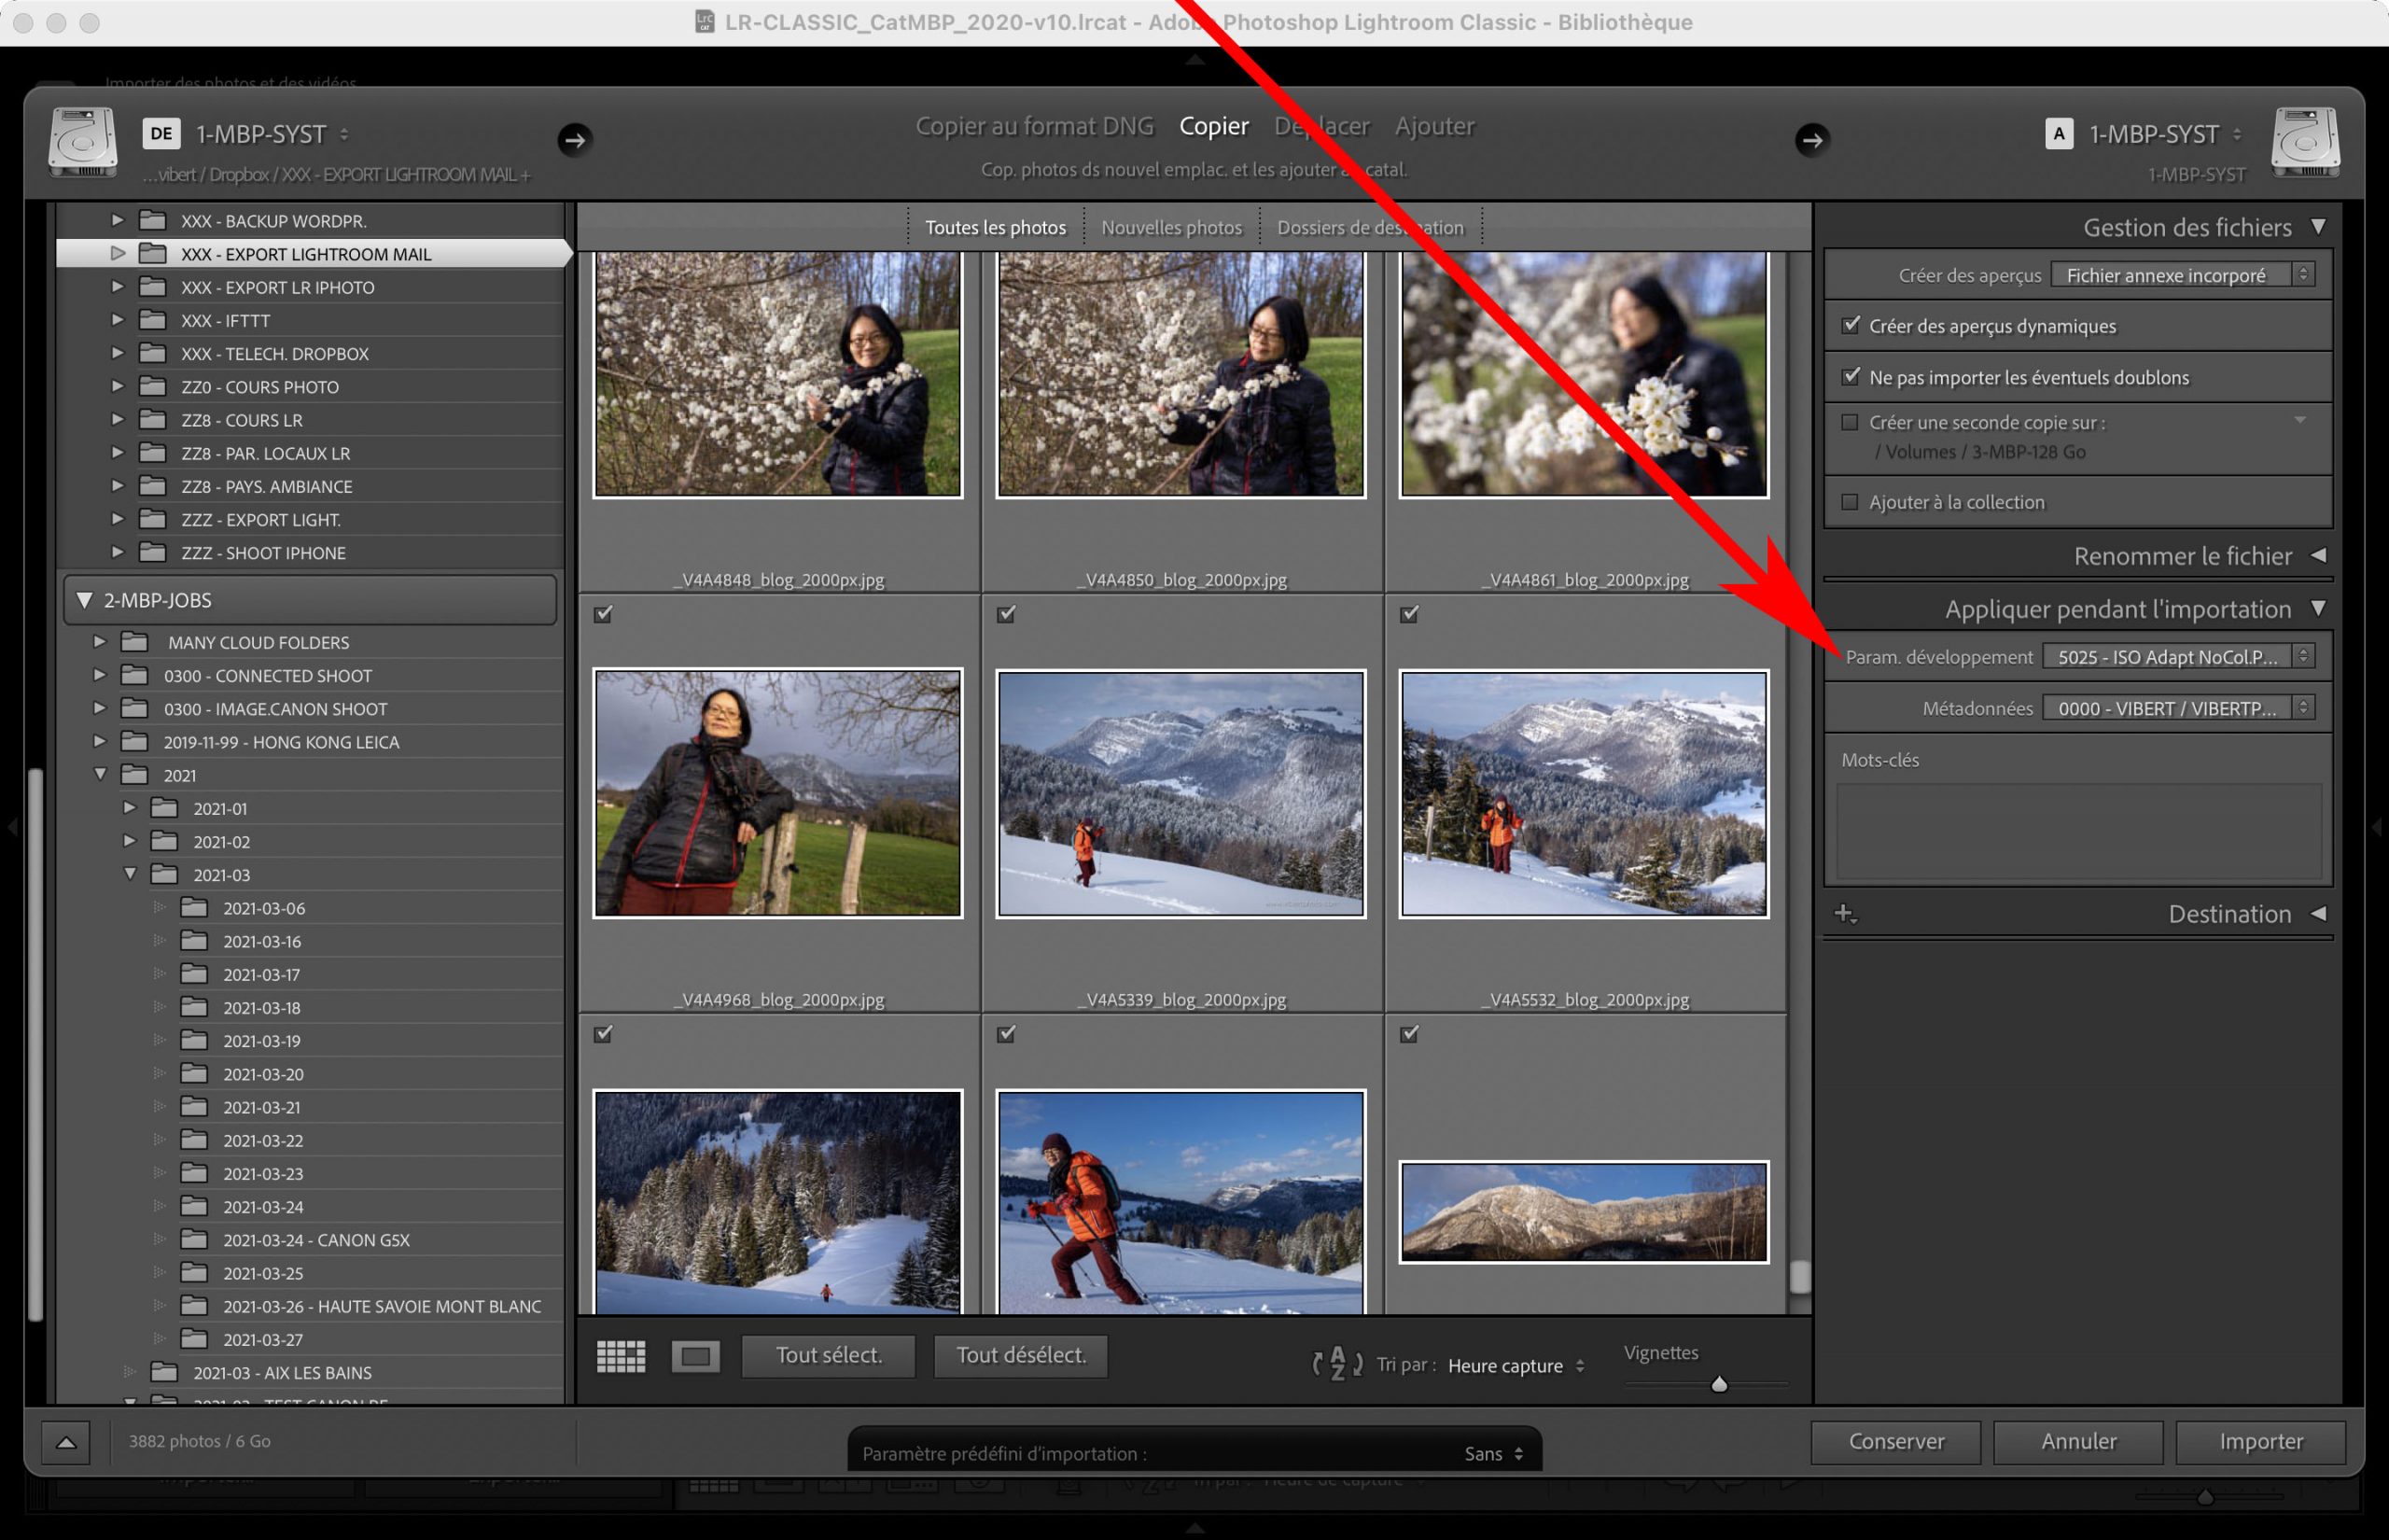Image resolution: width=2389 pixels, height=1540 pixels.
Task: Click the Importer button
Action: point(2261,1442)
